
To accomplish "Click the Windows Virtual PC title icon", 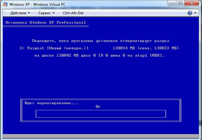I will tap(5, 4).
